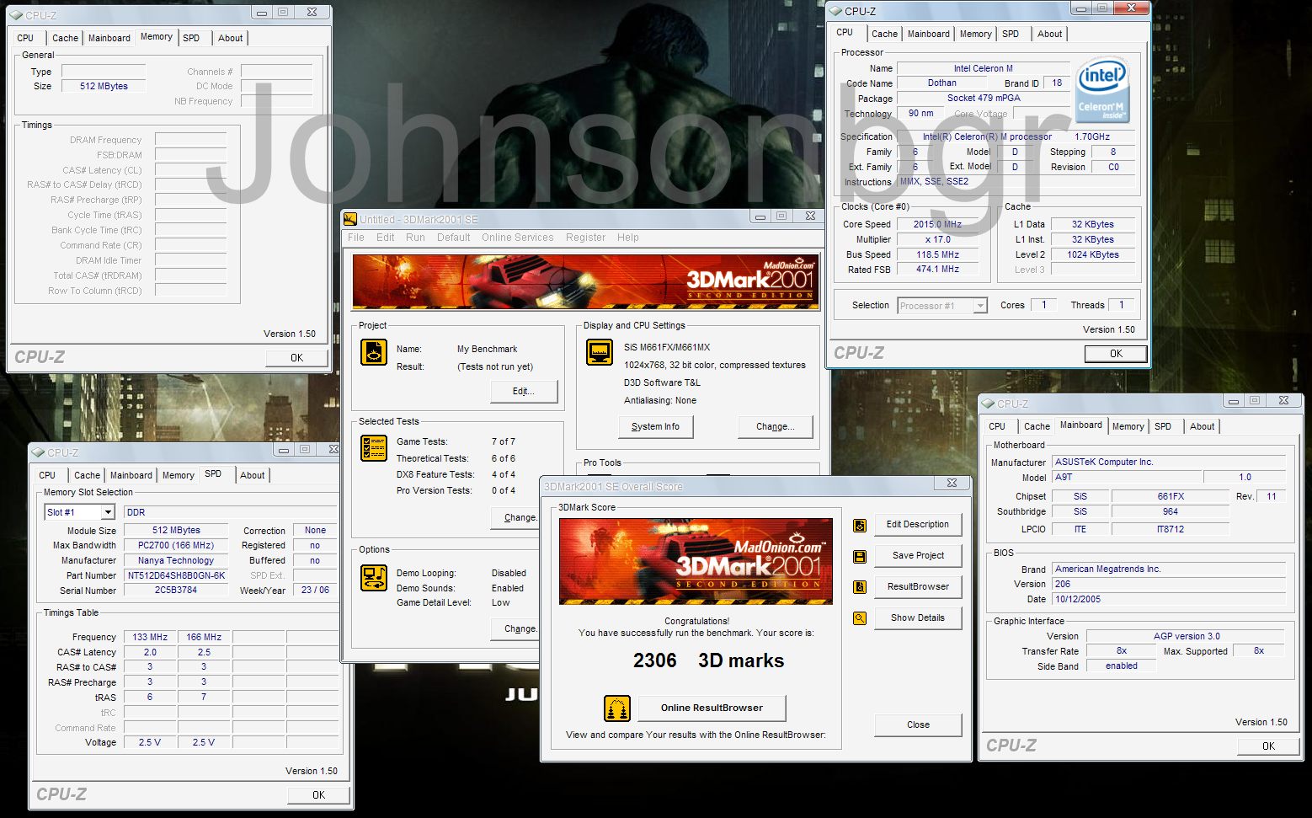Click Part Number NT512D64SH8B0GN-6K field

(x=176, y=575)
